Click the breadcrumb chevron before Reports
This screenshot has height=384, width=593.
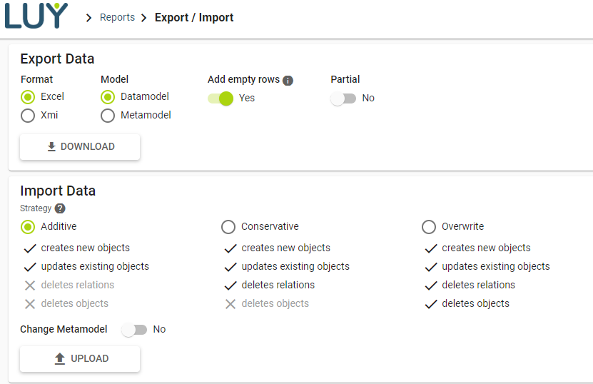tap(88, 18)
